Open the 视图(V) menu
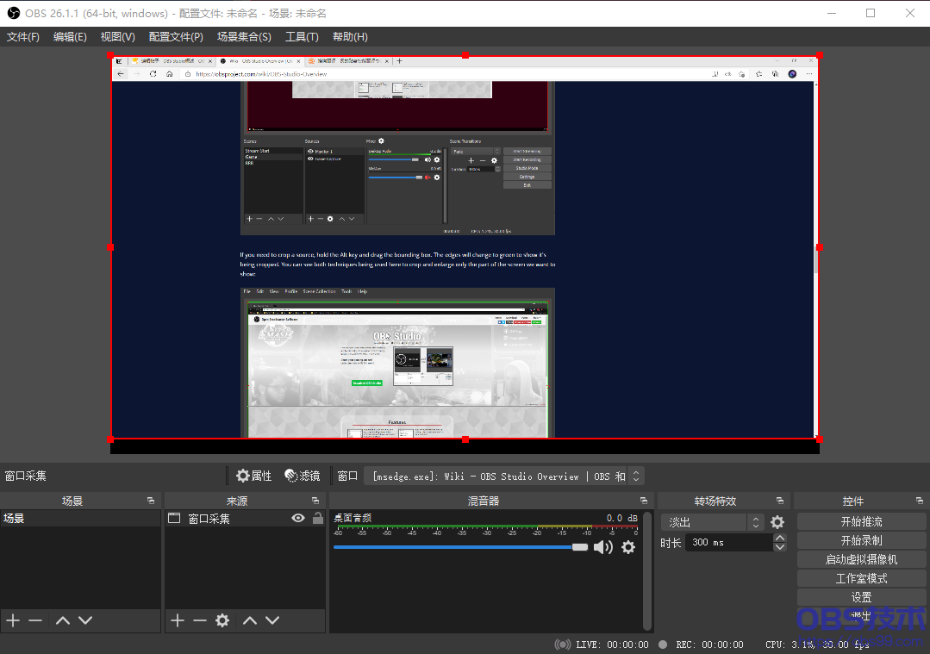 pos(117,37)
